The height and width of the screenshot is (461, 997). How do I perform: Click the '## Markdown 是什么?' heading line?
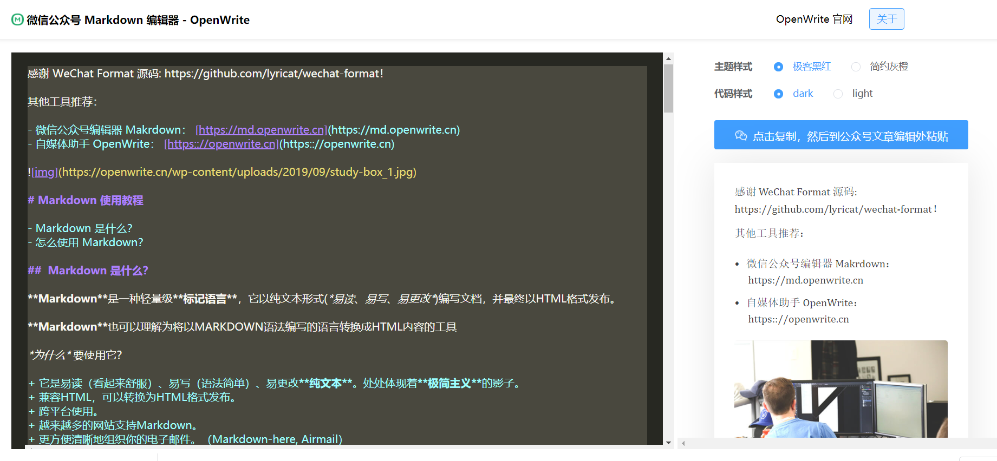(x=88, y=271)
